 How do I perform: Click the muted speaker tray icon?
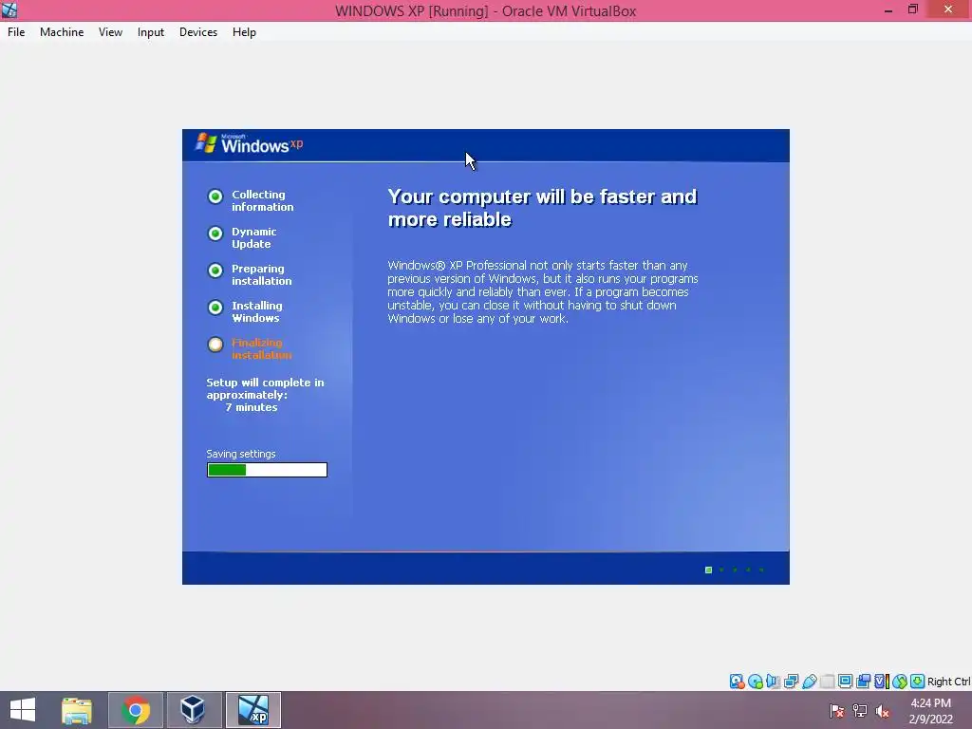[x=882, y=710]
